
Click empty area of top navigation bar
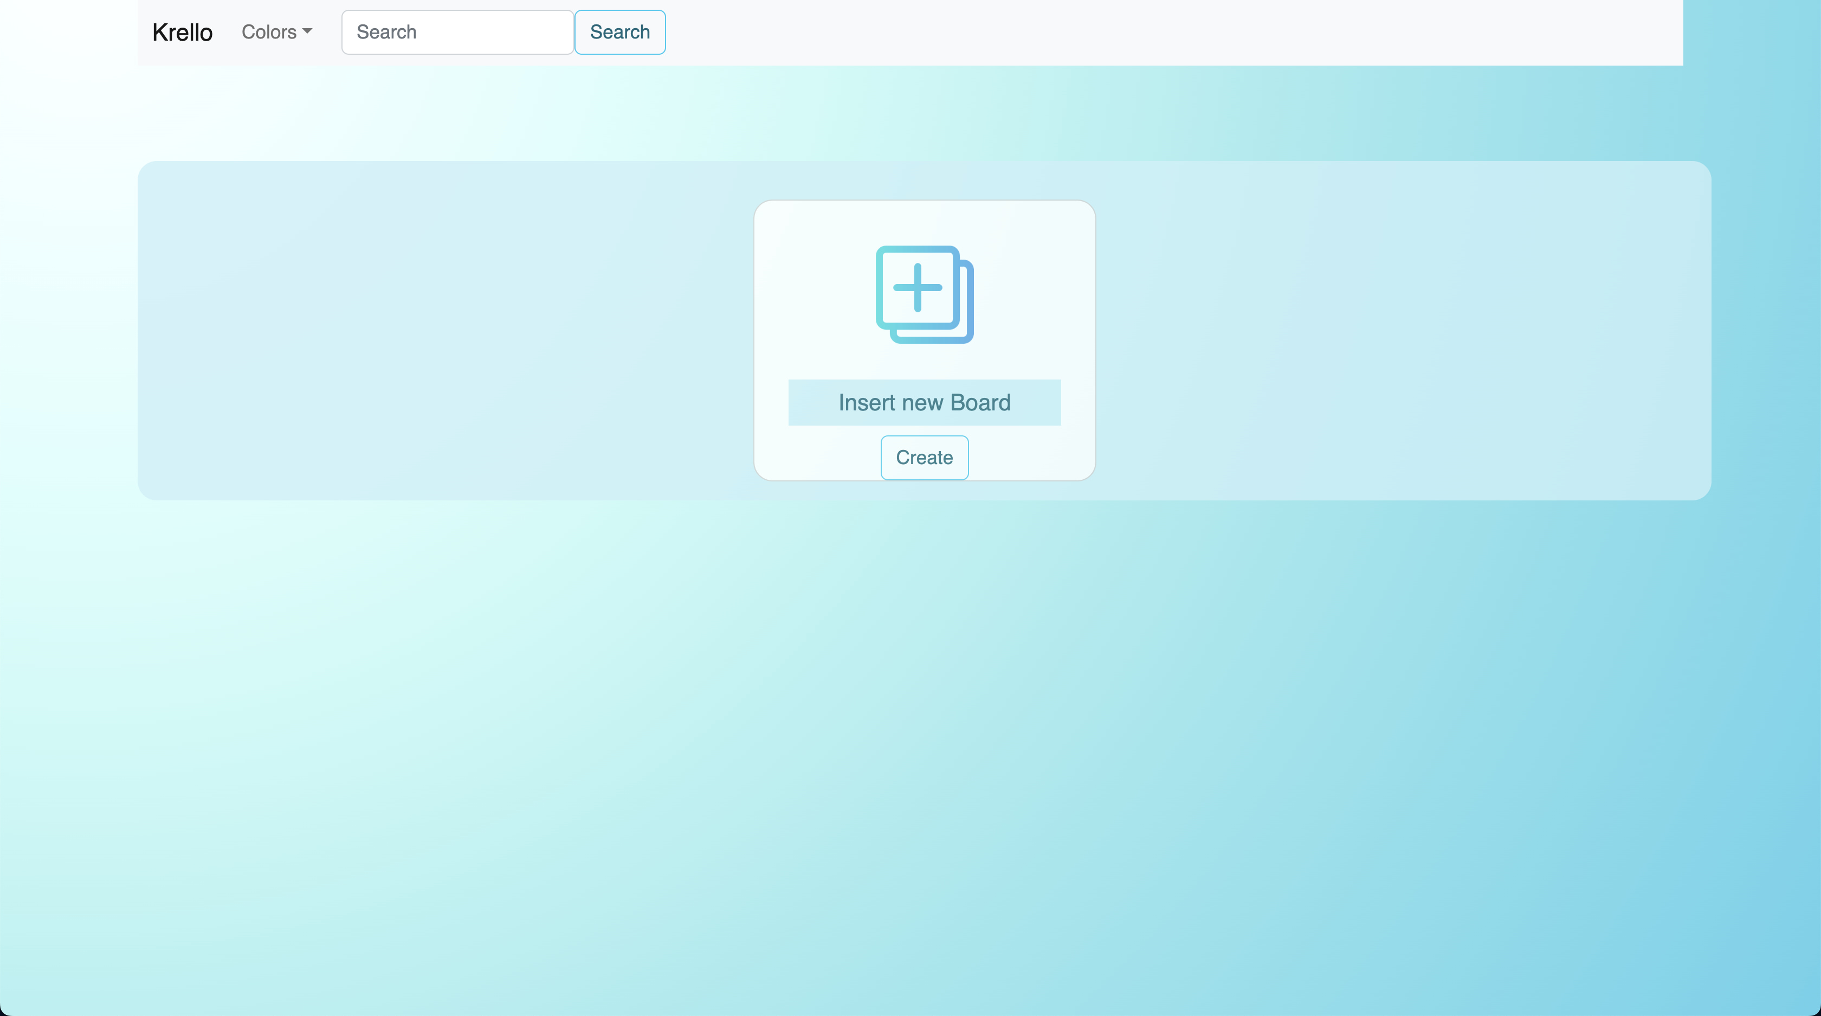click(1131, 33)
